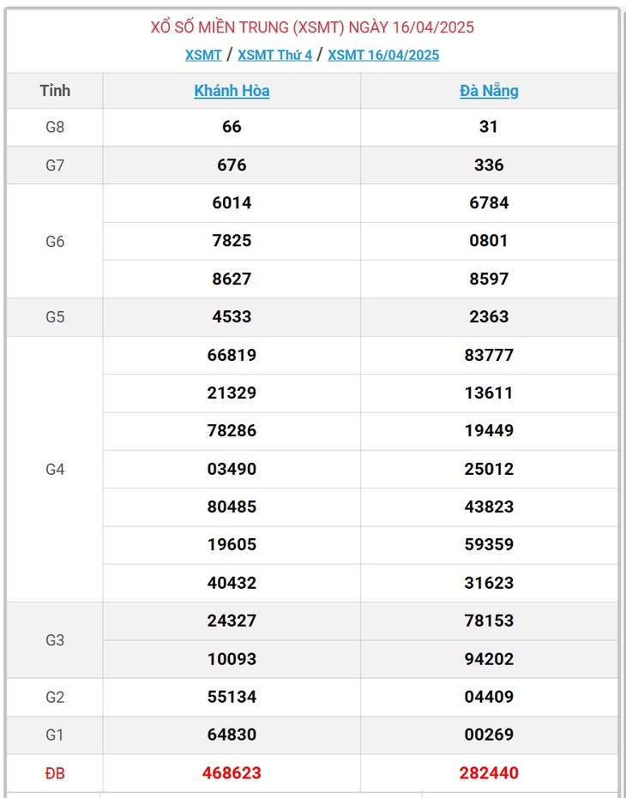Image resolution: width=626 pixels, height=798 pixels.
Task: Open the XSMT 16/04/2025 breadcrumb link
Action: tap(383, 55)
